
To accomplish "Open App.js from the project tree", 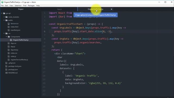I will tap(13, 47).
